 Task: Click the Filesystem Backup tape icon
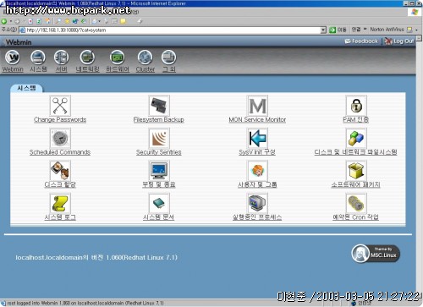[159, 106]
